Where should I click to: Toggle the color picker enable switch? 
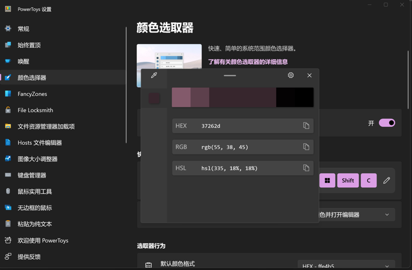(387, 123)
